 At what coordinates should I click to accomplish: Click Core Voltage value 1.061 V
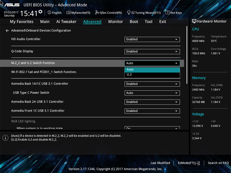coord(215,54)
